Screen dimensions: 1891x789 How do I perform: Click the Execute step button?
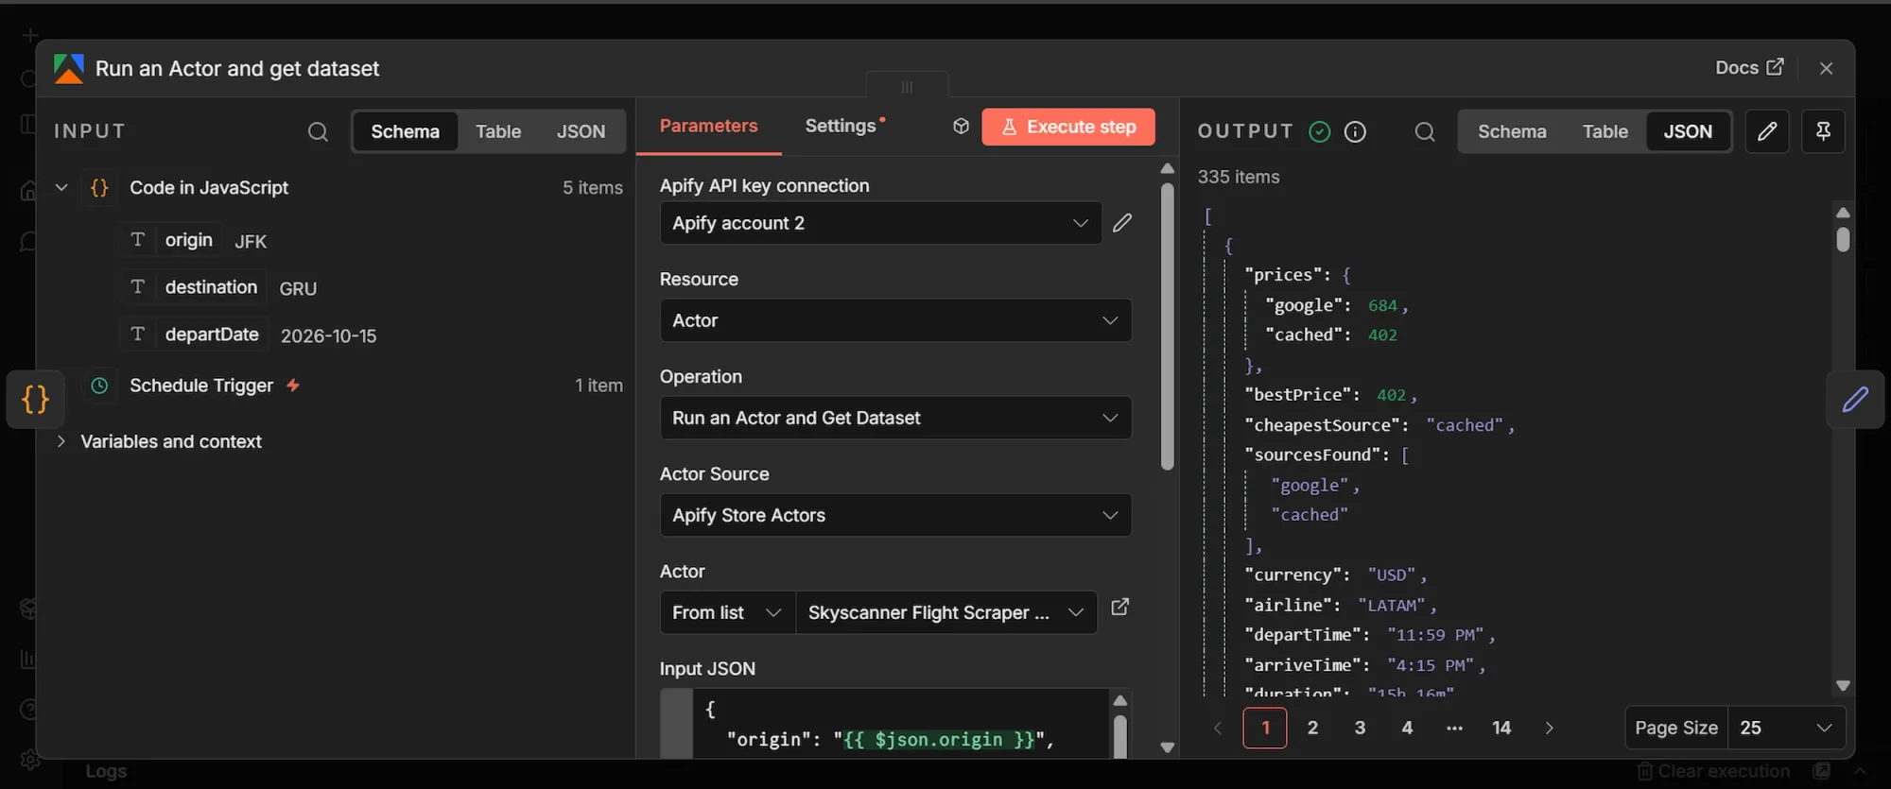click(1068, 127)
